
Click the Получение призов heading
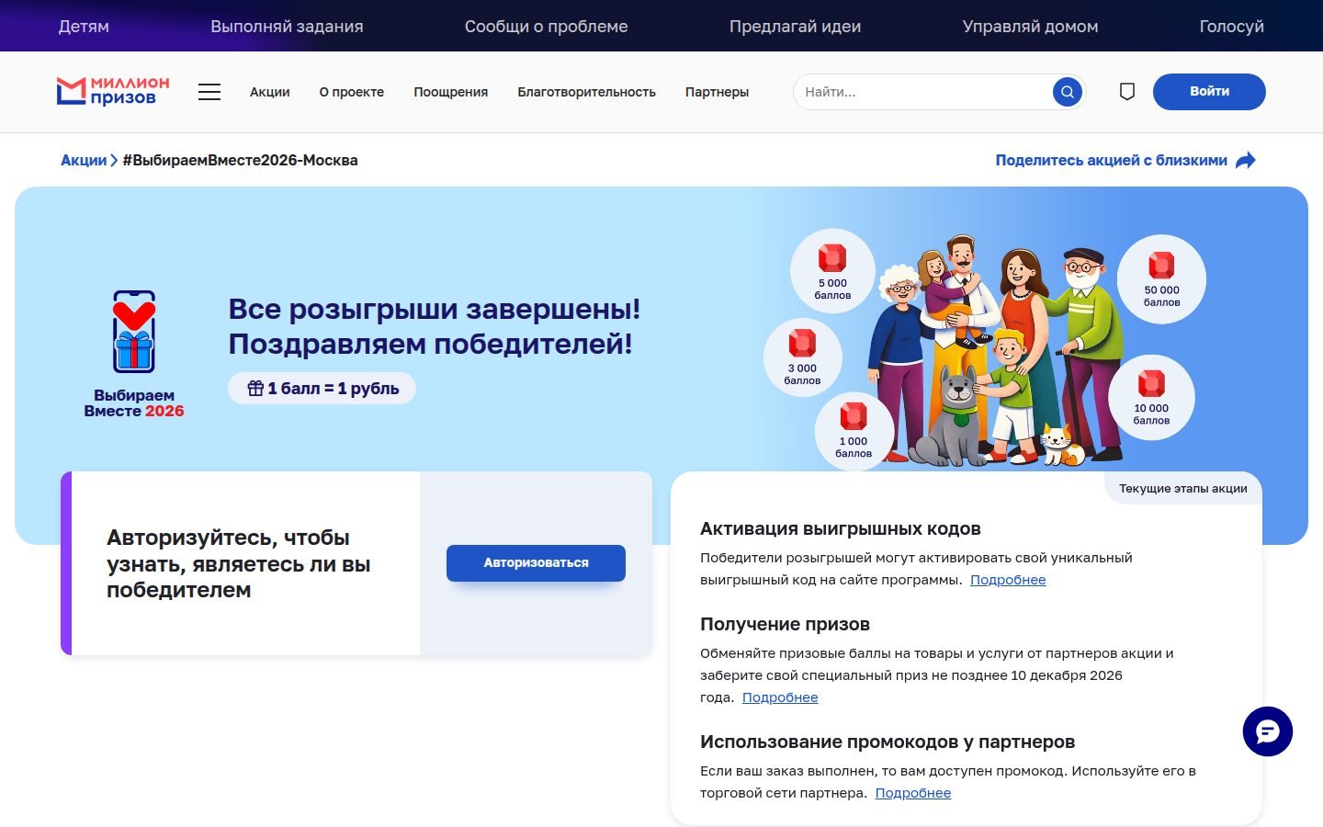[x=785, y=625]
